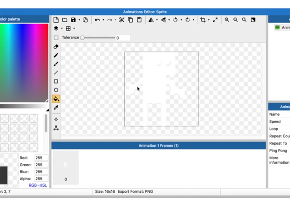Click the Open folder icon

(65, 20)
